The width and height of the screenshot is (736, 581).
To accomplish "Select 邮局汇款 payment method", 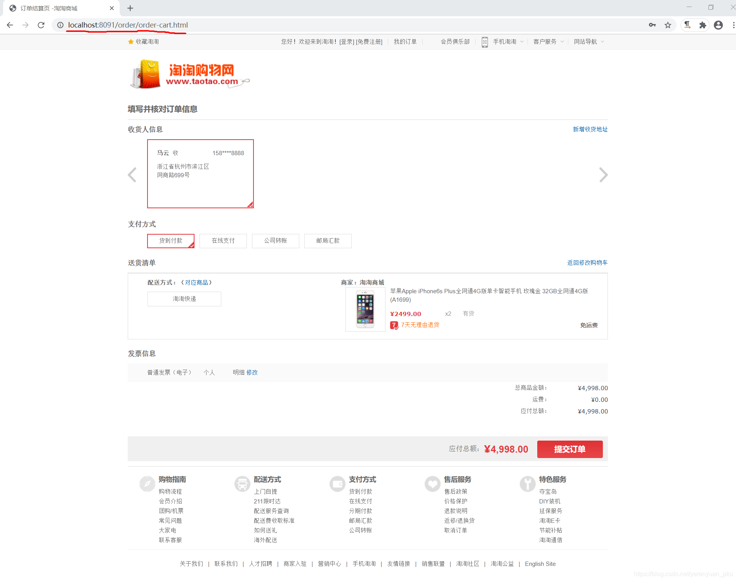I will 328,241.
